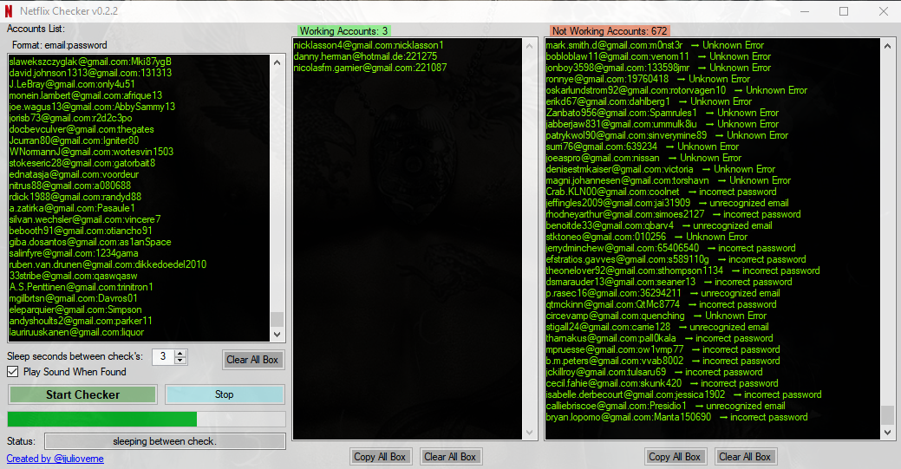Tick the Play Sound When Found checkbox
This screenshot has width=901, height=469.
coord(13,372)
